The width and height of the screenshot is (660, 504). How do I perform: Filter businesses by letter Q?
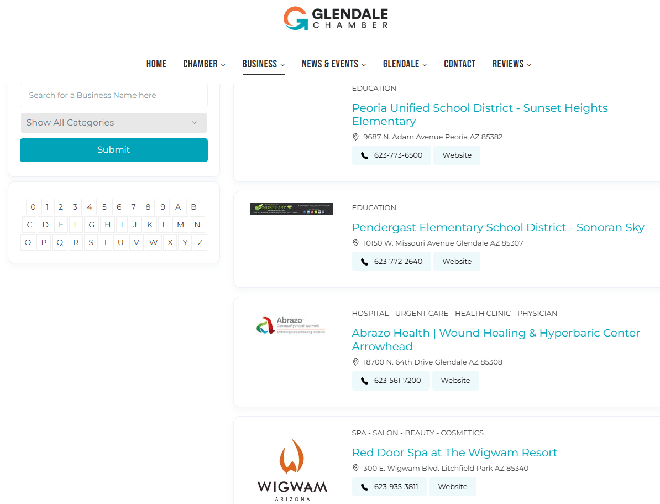tap(60, 242)
